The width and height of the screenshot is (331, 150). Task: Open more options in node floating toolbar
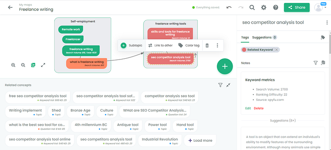point(217,45)
